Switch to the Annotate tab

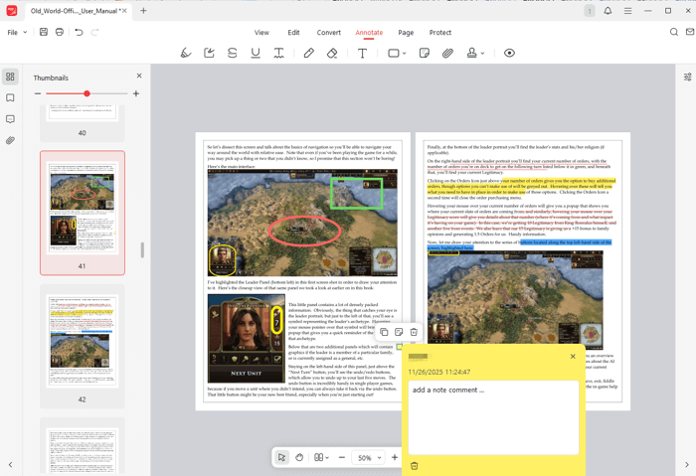(x=369, y=33)
